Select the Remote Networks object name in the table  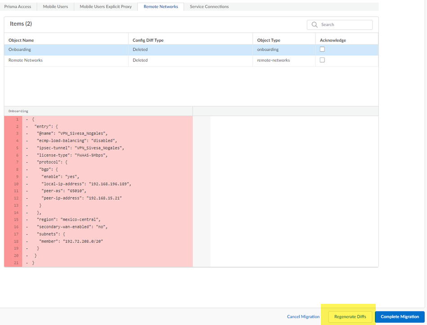(26, 60)
